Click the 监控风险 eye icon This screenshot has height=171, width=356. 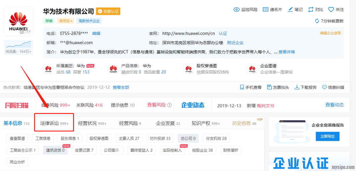click(x=237, y=10)
